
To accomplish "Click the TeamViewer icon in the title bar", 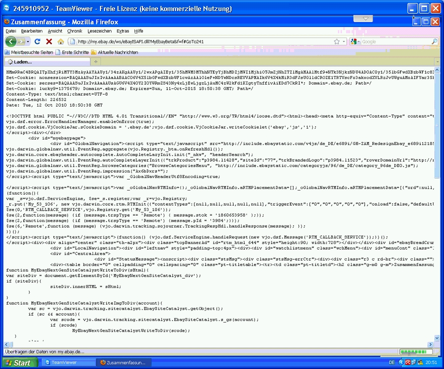I will click(6, 8).
